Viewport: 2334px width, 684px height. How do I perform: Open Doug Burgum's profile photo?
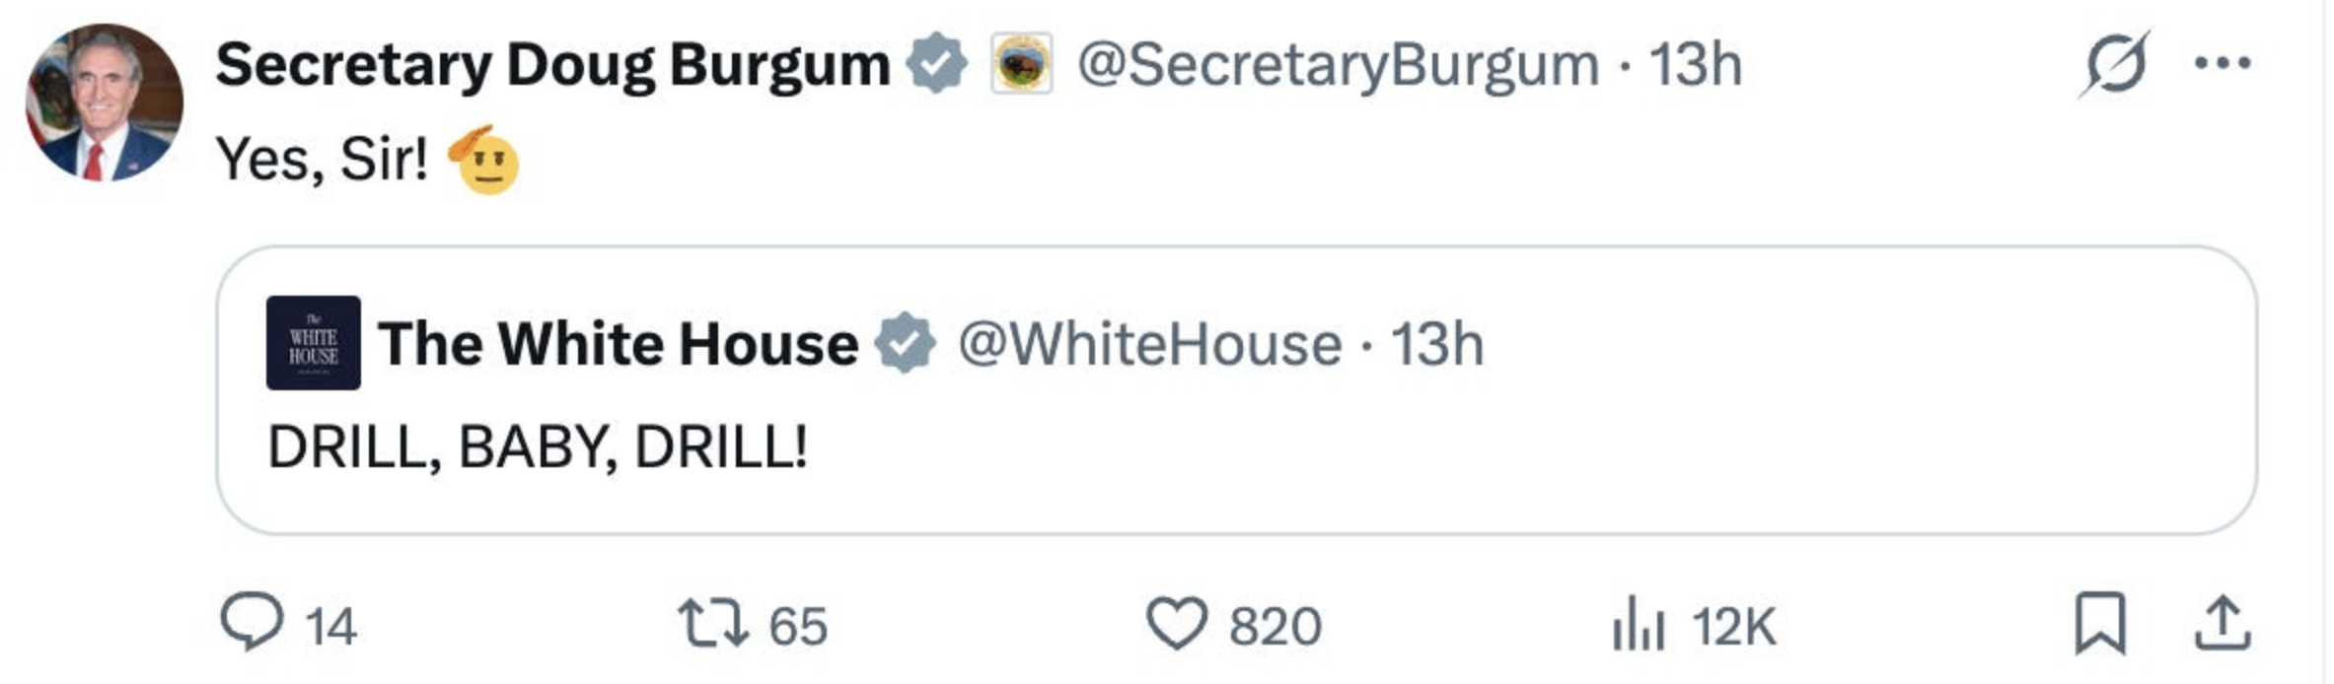tap(105, 103)
